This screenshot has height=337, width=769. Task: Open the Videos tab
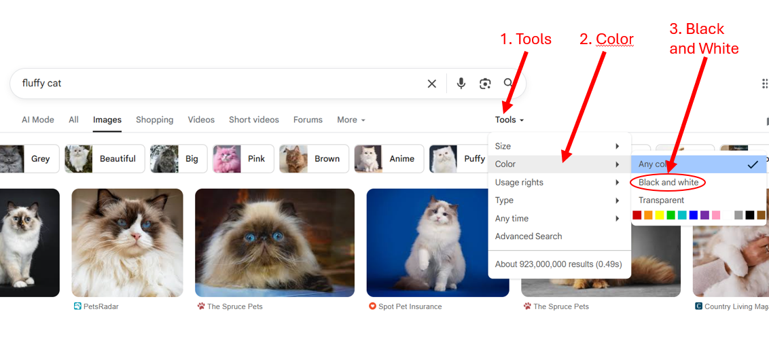[201, 120]
